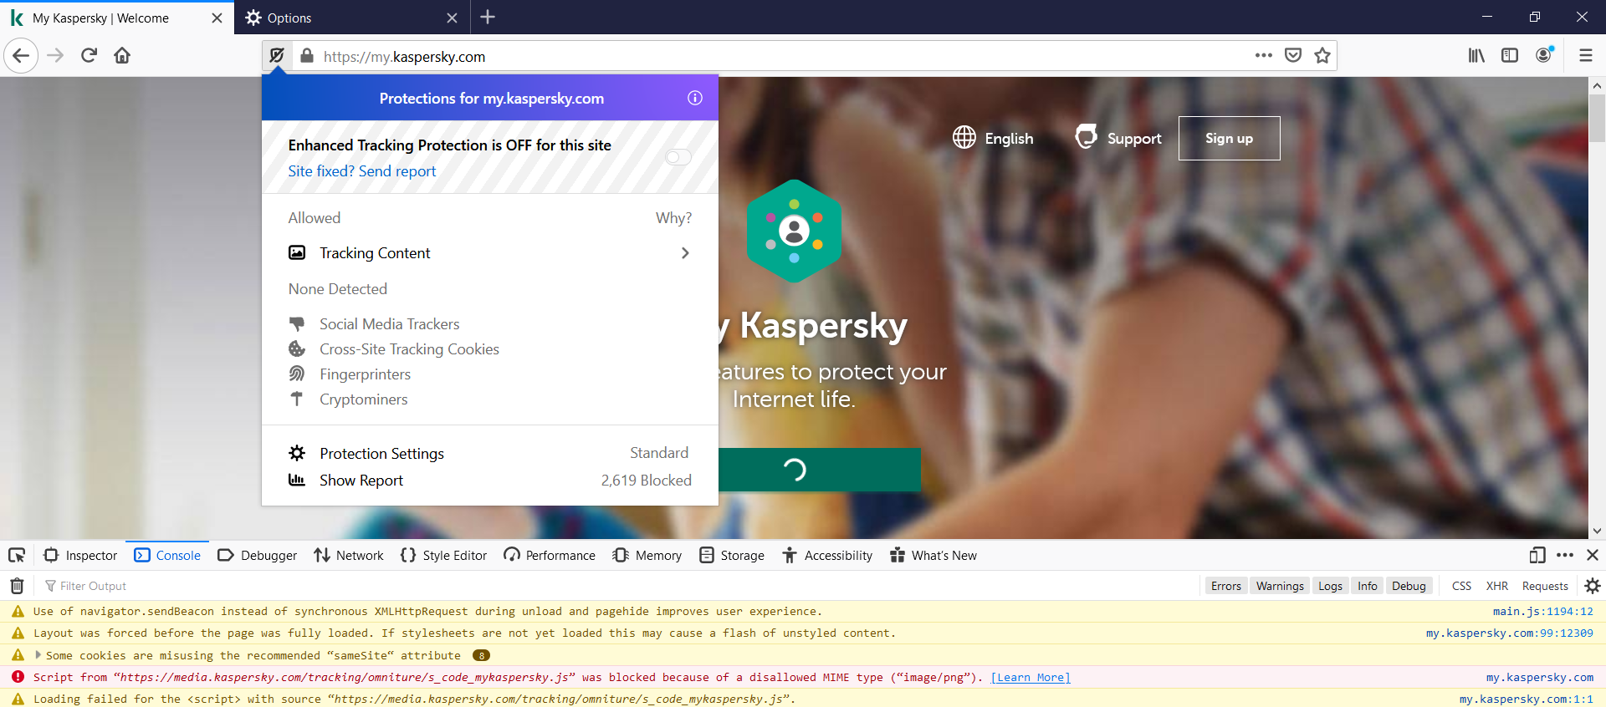Switch to the Debugger tab

(257, 556)
